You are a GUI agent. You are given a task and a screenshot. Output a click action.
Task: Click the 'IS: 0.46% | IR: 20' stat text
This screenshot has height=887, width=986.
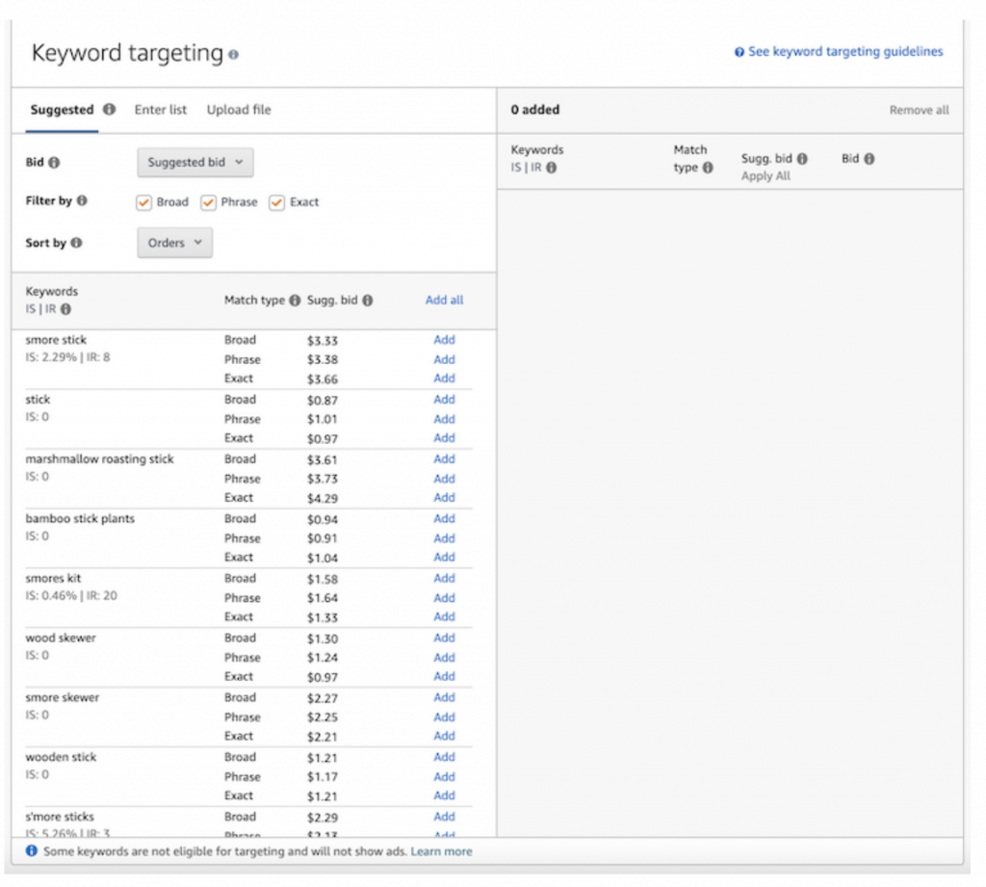71,596
